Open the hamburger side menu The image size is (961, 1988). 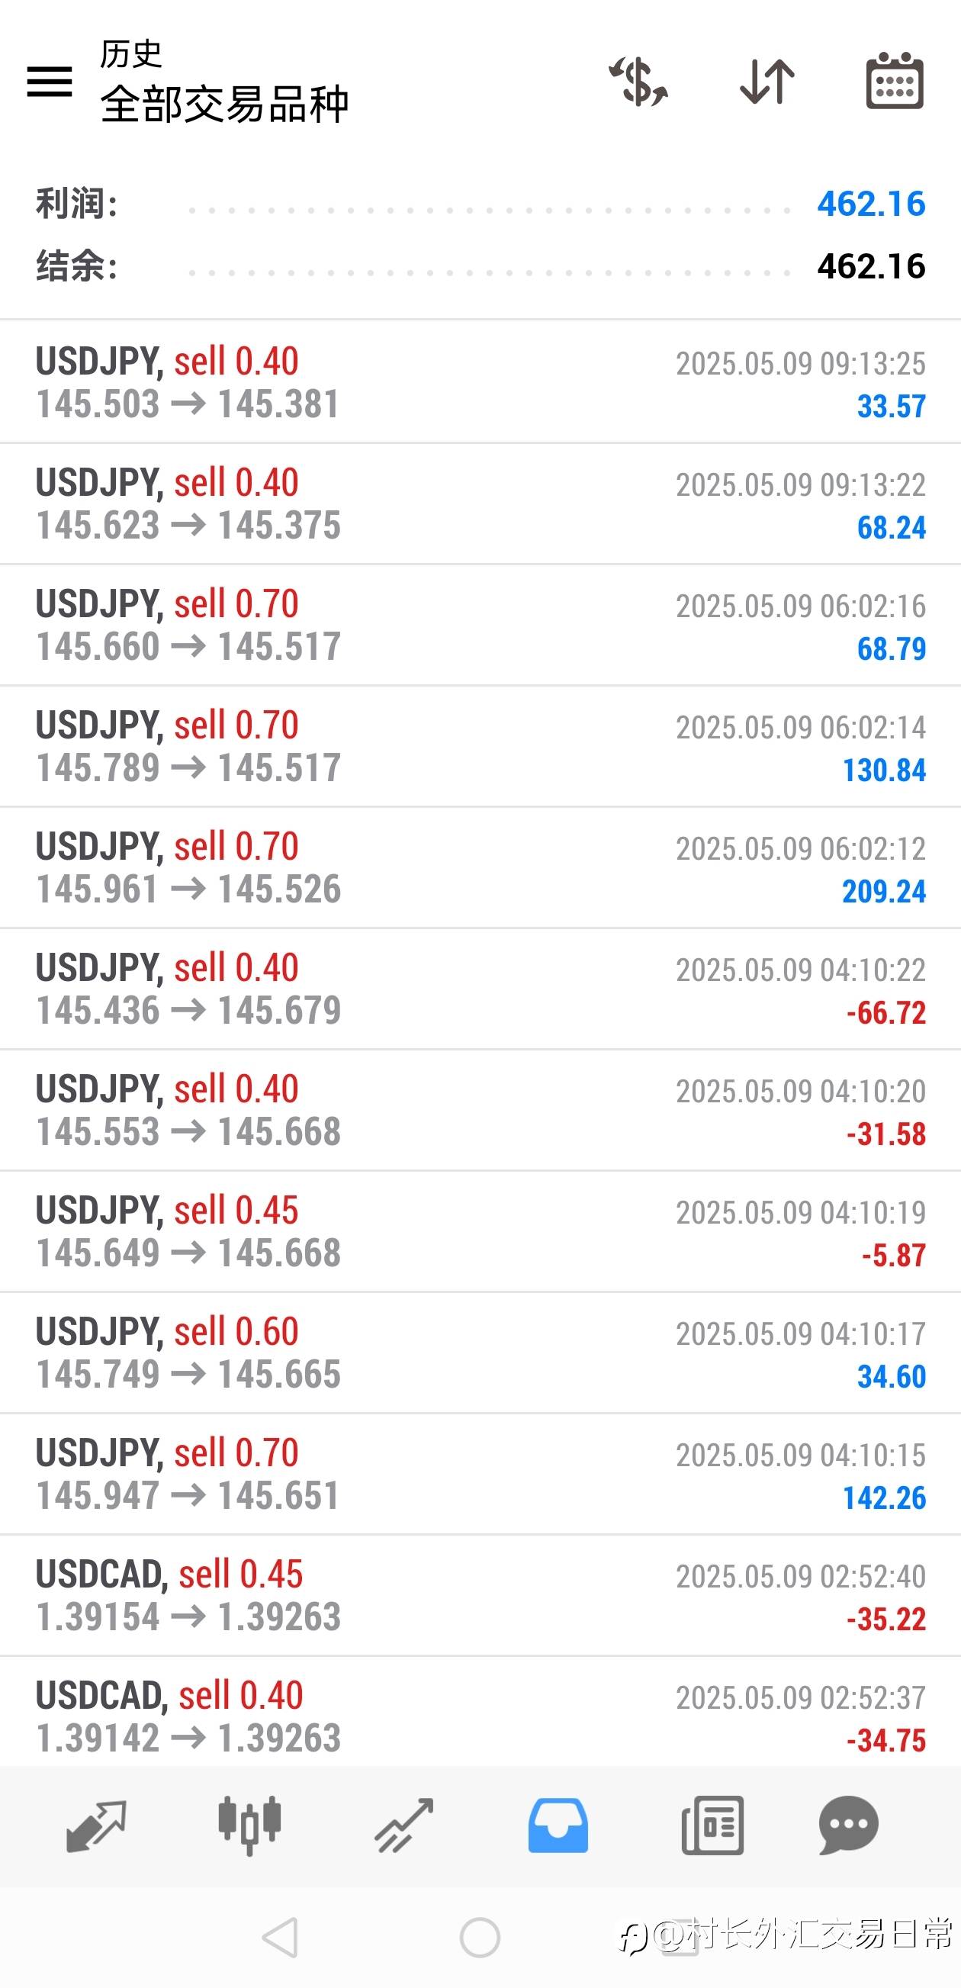click(50, 81)
